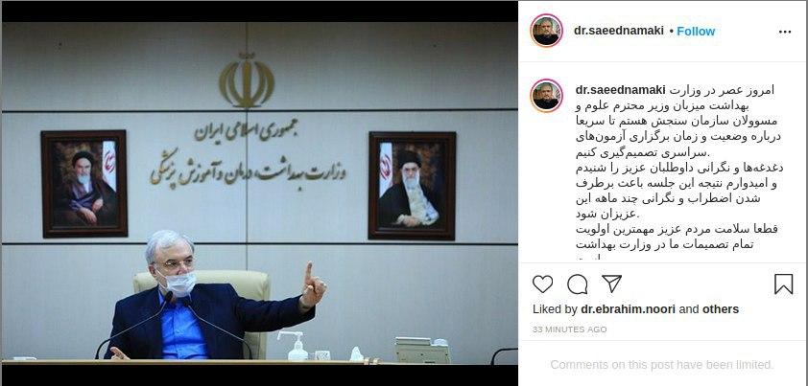Click the header profile avatar
Viewport: 808px width, 386px height.
(546, 31)
